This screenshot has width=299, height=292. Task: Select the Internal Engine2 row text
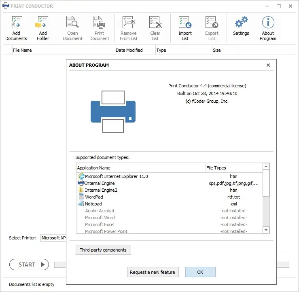pos(101,190)
